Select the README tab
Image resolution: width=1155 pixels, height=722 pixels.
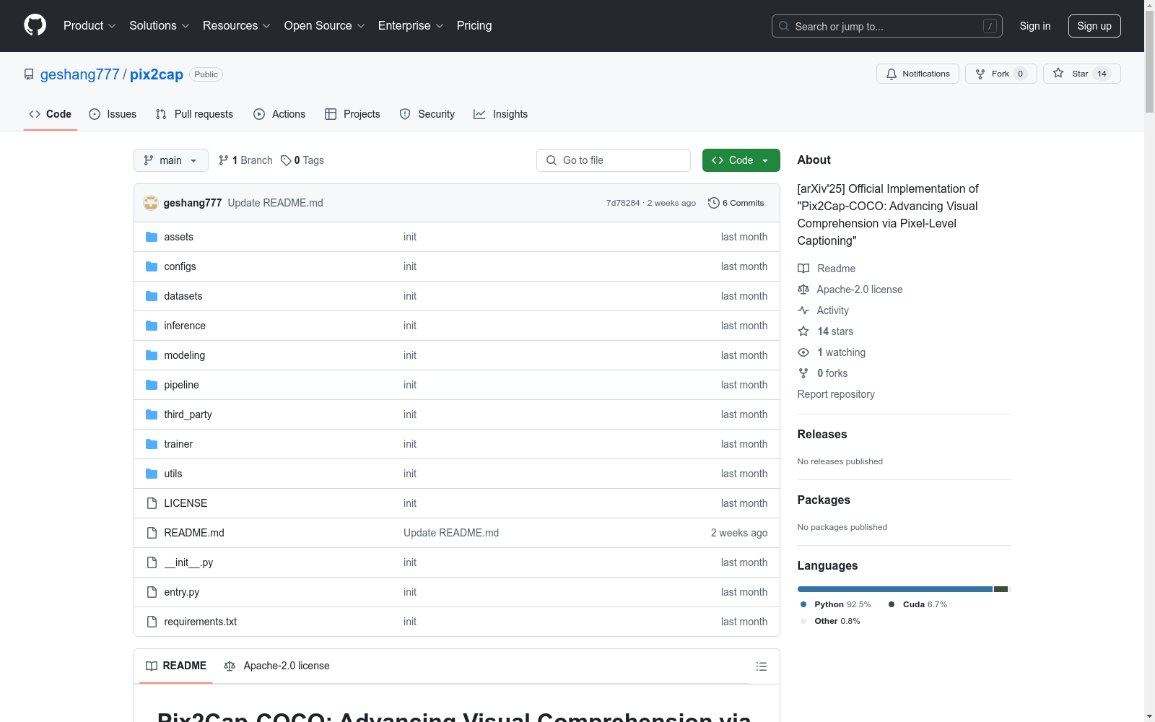click(x=176, y=666)
